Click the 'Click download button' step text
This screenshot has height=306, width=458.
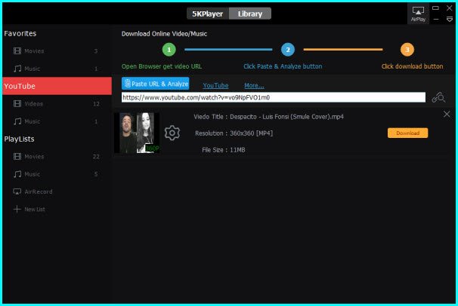(x=412, y=66)
